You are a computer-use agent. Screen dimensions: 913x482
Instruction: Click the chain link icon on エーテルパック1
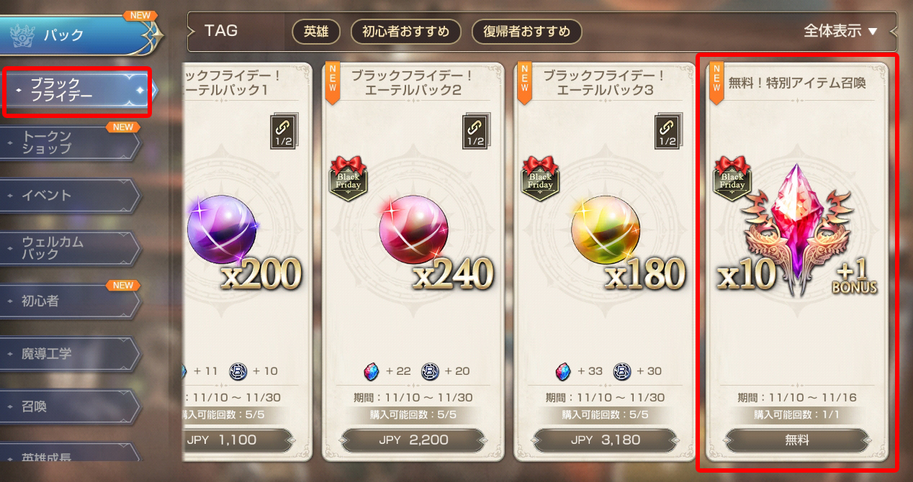click(x=283, y=132)
